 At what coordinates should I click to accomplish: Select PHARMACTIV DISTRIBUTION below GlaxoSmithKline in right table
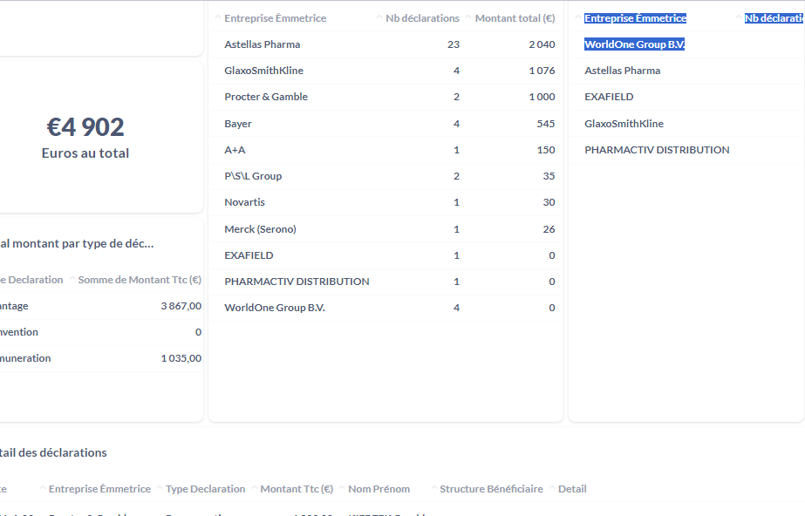(x=657, y=150)
